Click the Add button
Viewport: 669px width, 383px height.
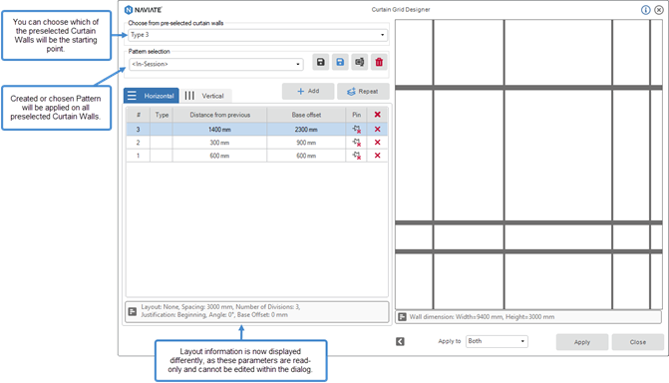click(x=308, y=91)
